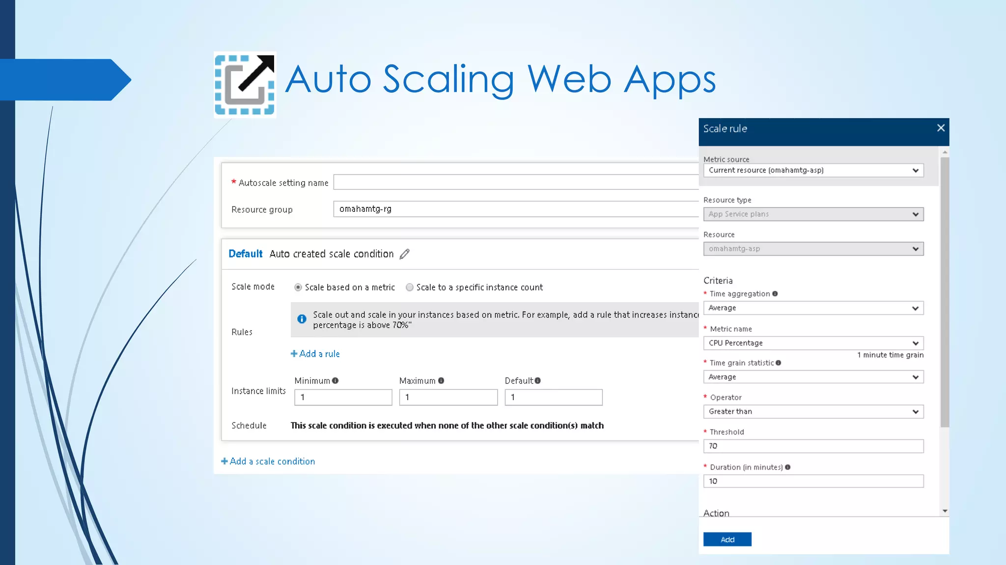Open the Time grain statistic dropdown

tap(813, 377)
